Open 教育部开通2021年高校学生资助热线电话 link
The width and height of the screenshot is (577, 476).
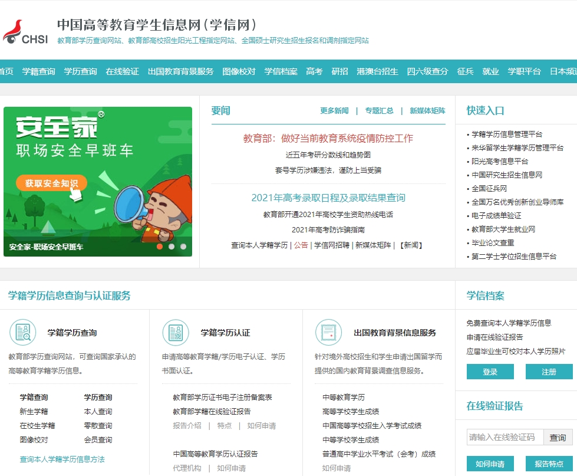click(x=328, y=214)
